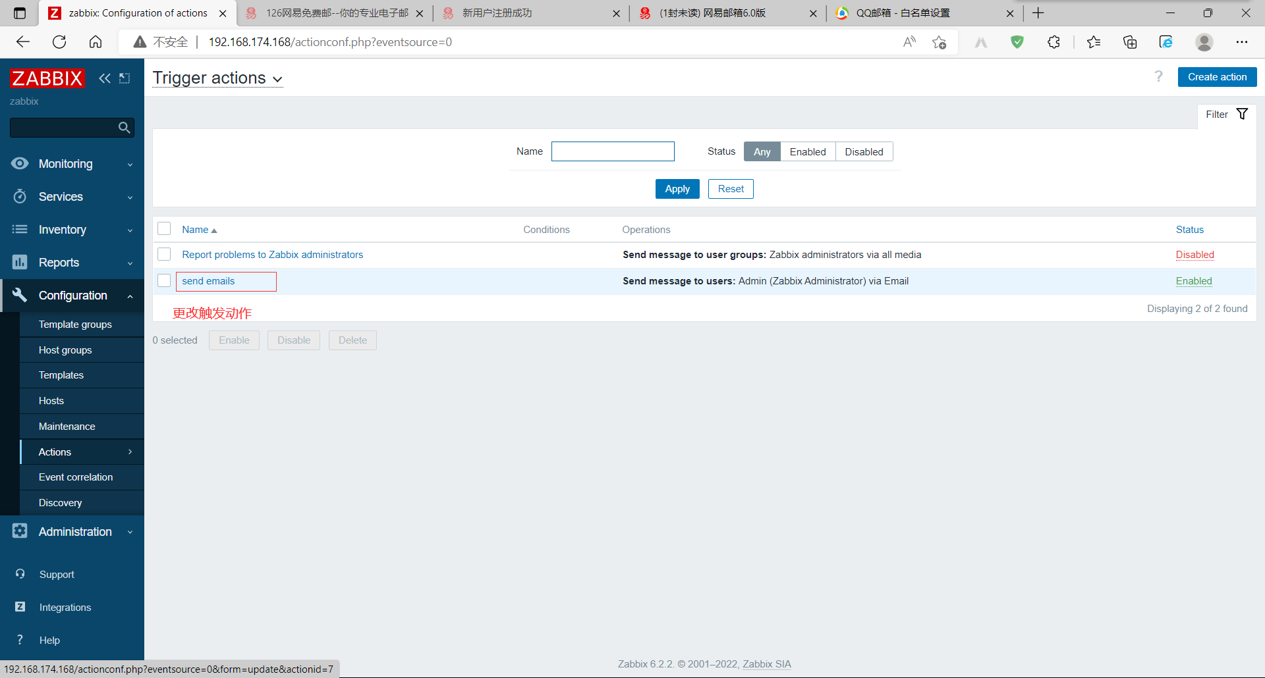1265x678 pixels.
Task: Click the Create action button
Action: [1217, 77]
